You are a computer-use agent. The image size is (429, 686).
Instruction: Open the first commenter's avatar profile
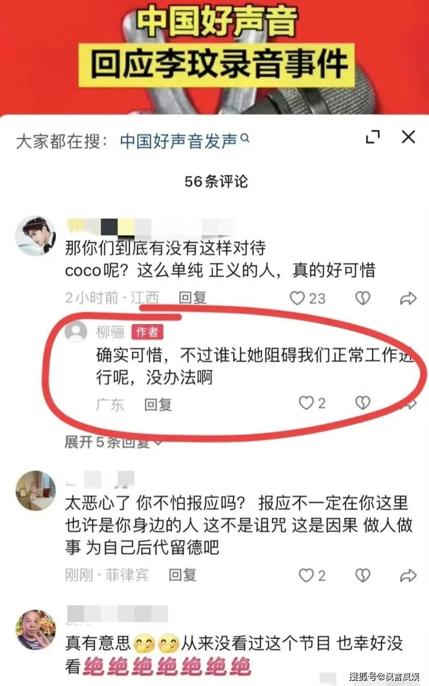pyautogui.click(x=36, y=236)
